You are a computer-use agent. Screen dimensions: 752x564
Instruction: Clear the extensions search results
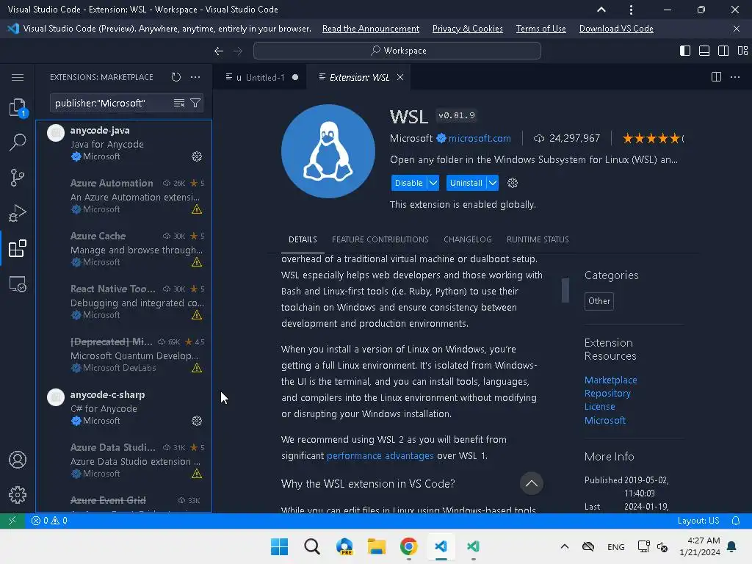click(x=179, y=103)
